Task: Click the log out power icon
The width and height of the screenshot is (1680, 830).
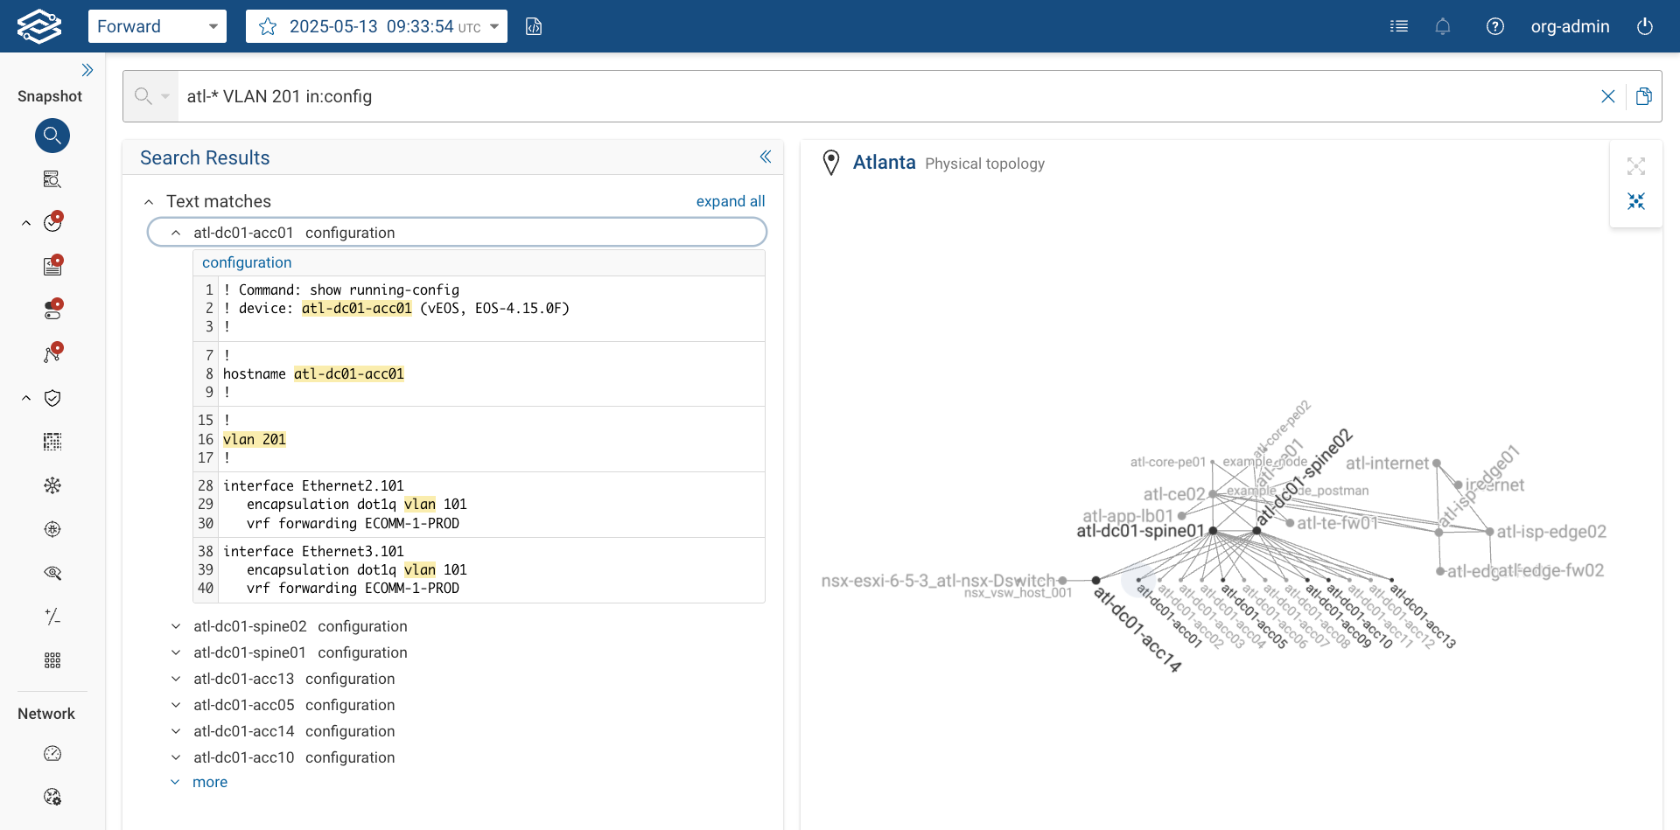Action: pos(1645,26)
